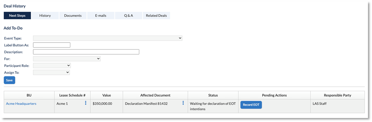Select the Declaration Manifest 81432 text
The width and height of the screenshot is (372, 122).
pyautogui.click(x=146, y=103)
